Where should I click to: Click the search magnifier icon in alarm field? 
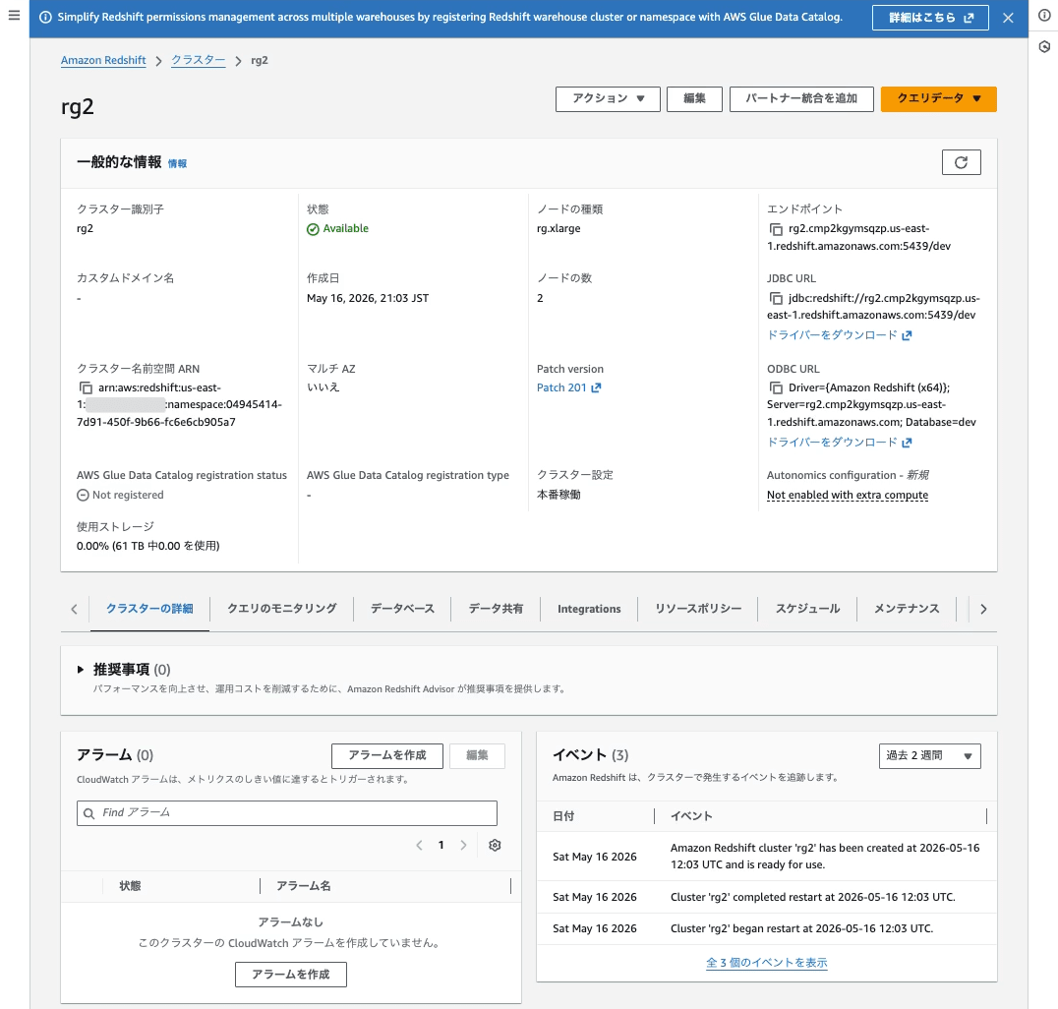pos(89,813)
